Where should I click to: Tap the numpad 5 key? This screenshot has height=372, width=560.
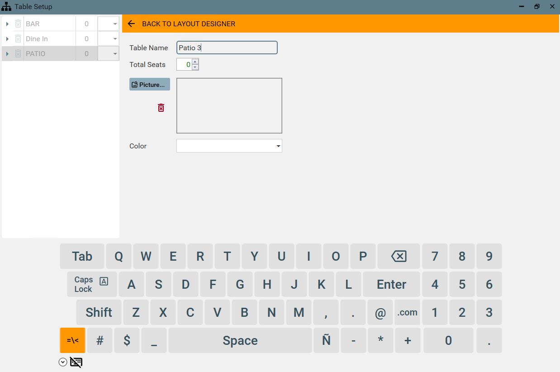tap(462, 284)
